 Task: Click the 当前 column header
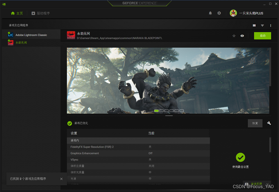coord(151,133)
